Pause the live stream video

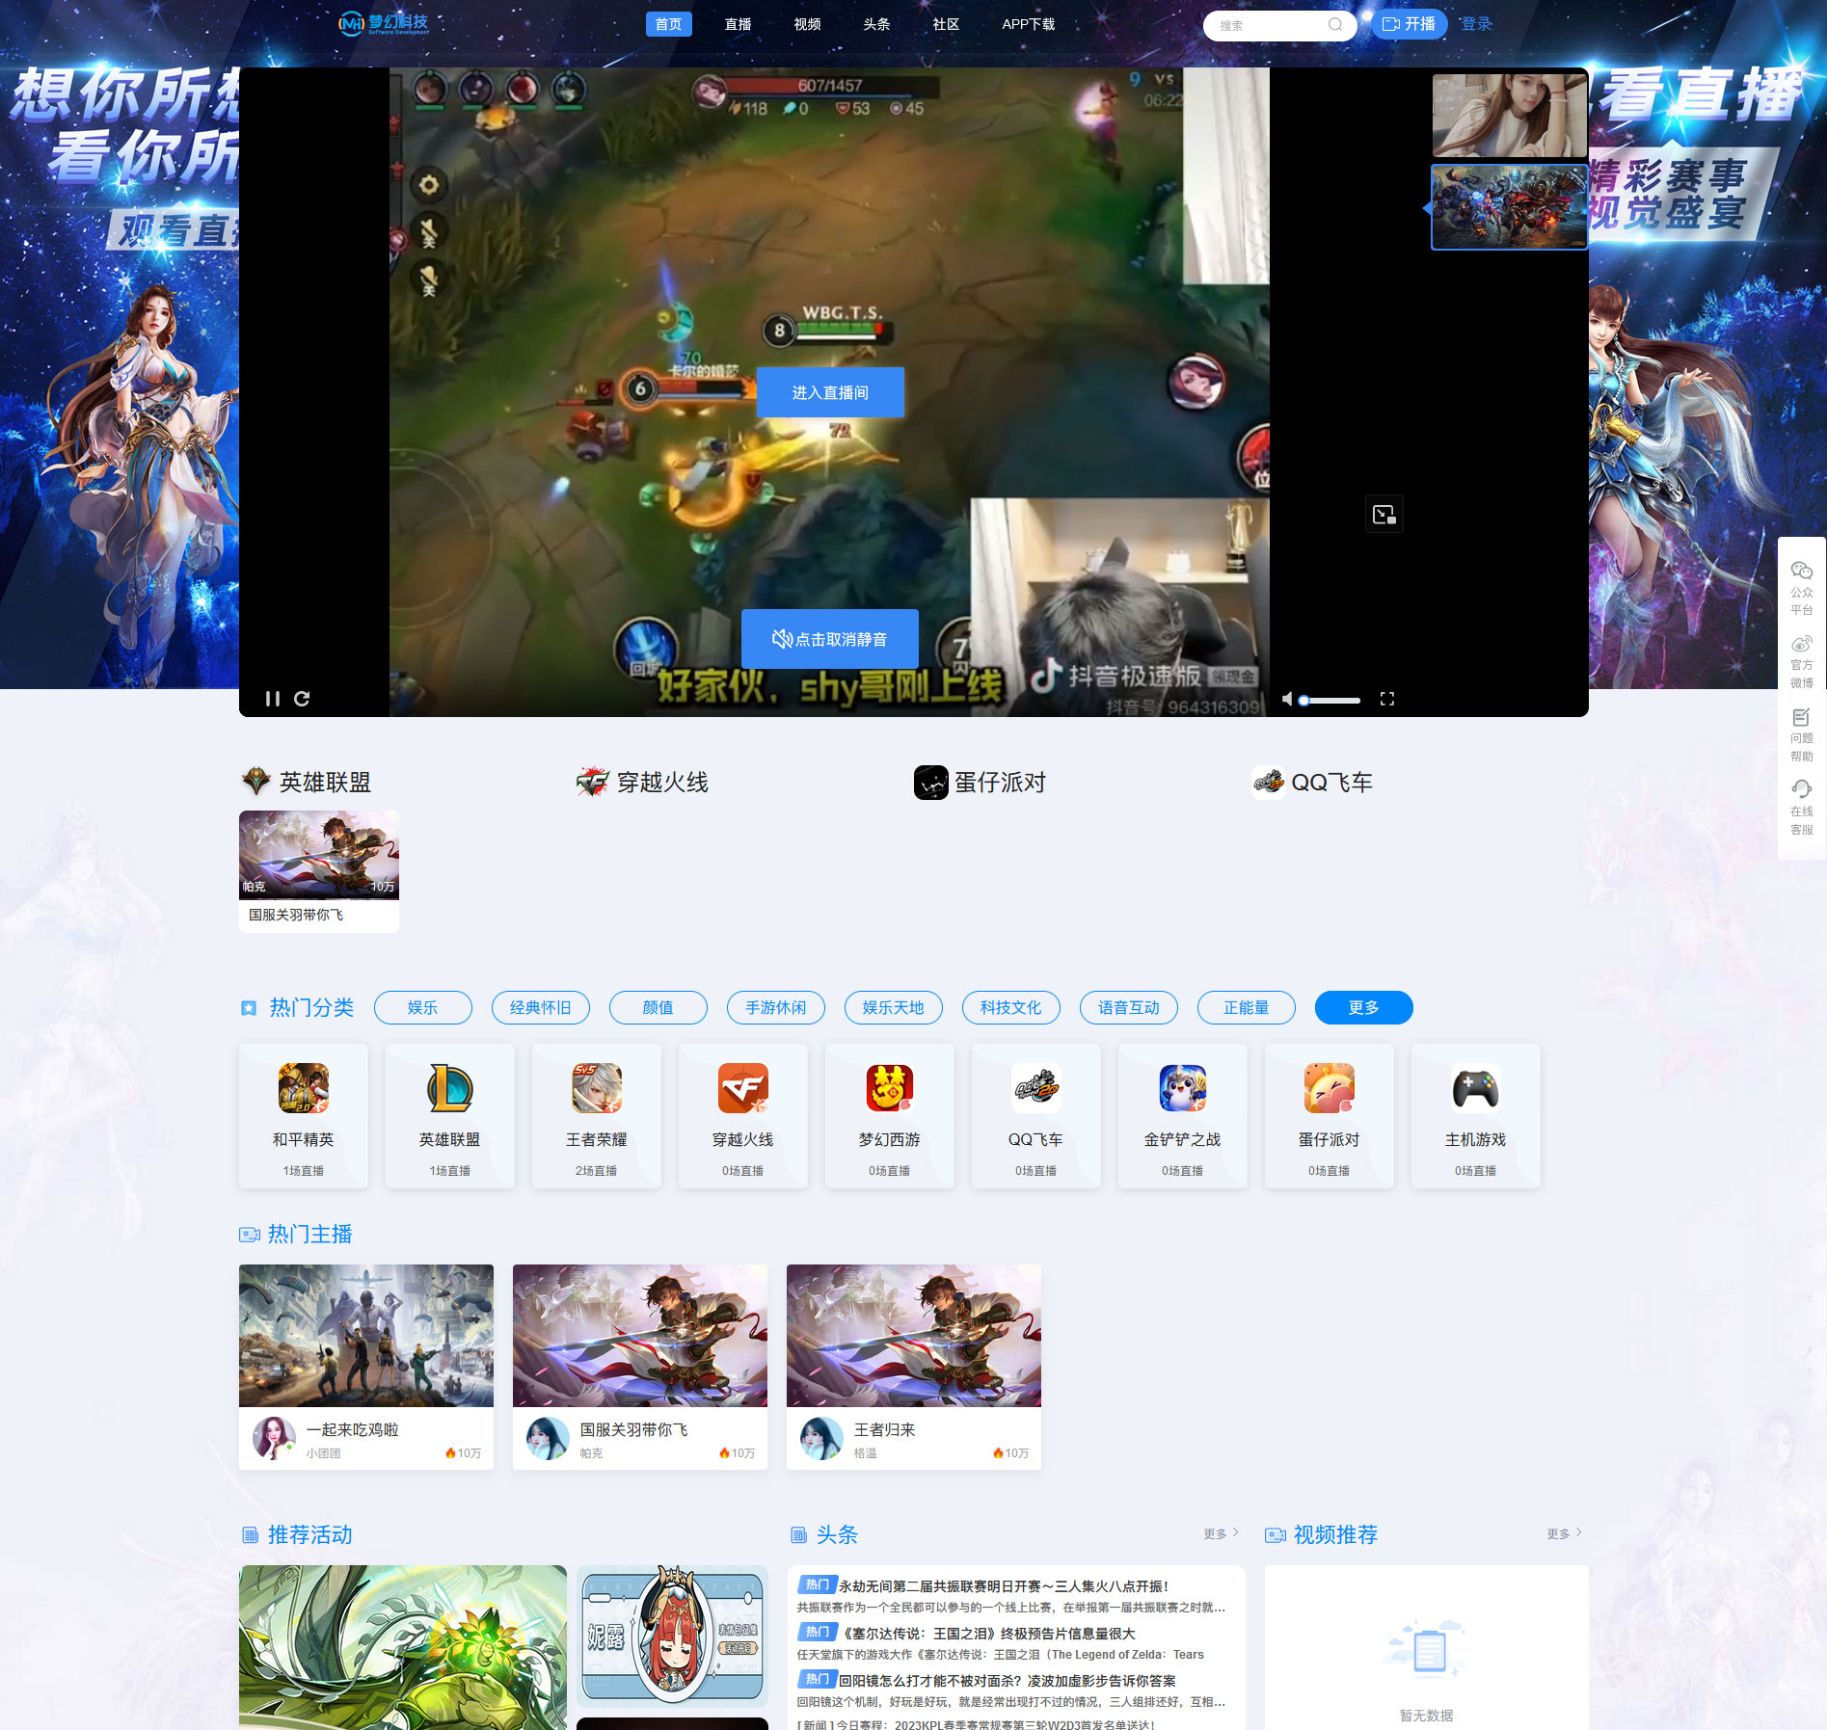[x=273, y=699]
